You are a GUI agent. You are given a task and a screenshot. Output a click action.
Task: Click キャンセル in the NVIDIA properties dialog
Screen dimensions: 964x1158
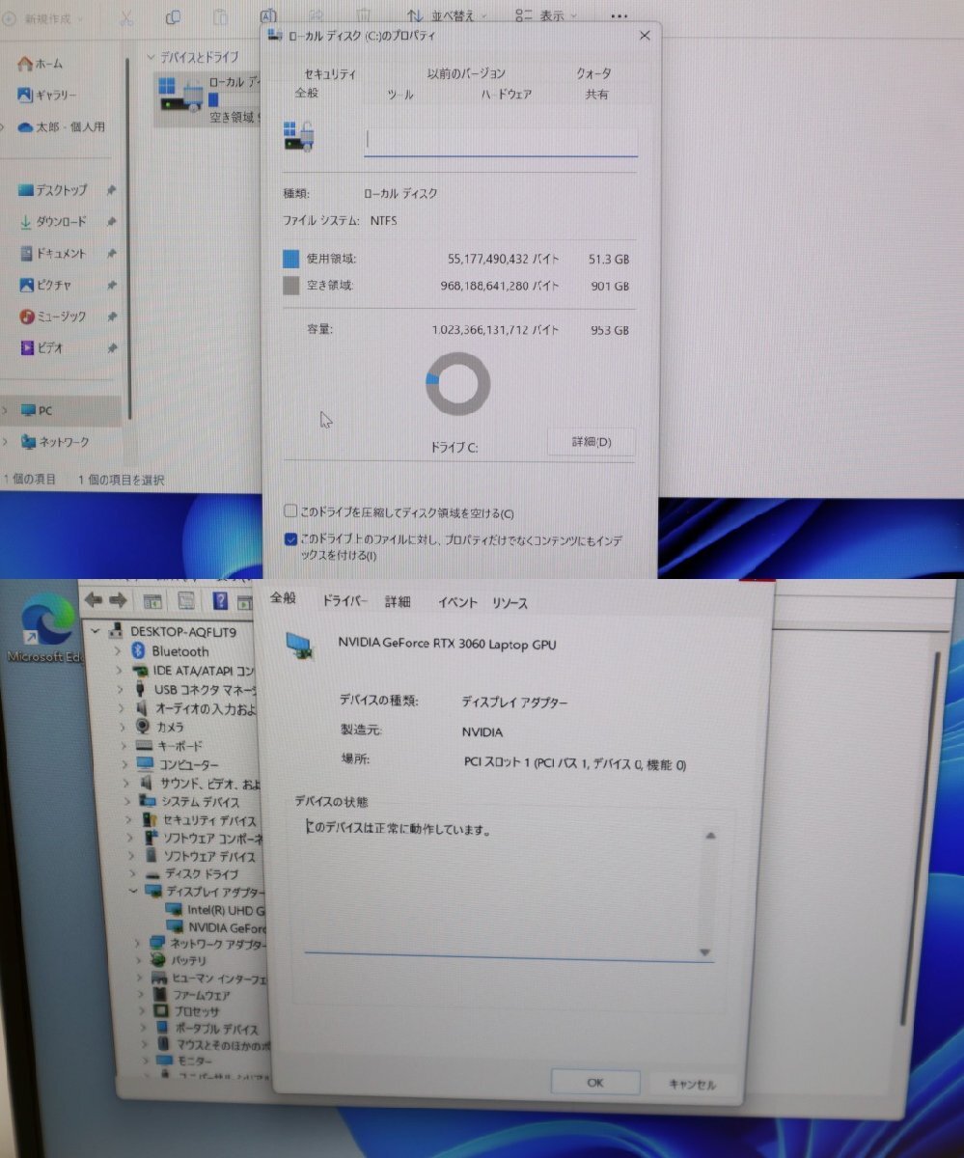click(692, 1085)
